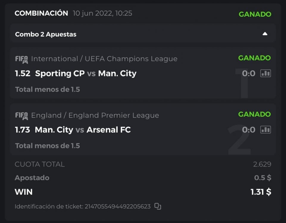This screenshot has width=286, height=223.
Task: Click FIFA icon beside England Premier League
Action: point(21,116)
